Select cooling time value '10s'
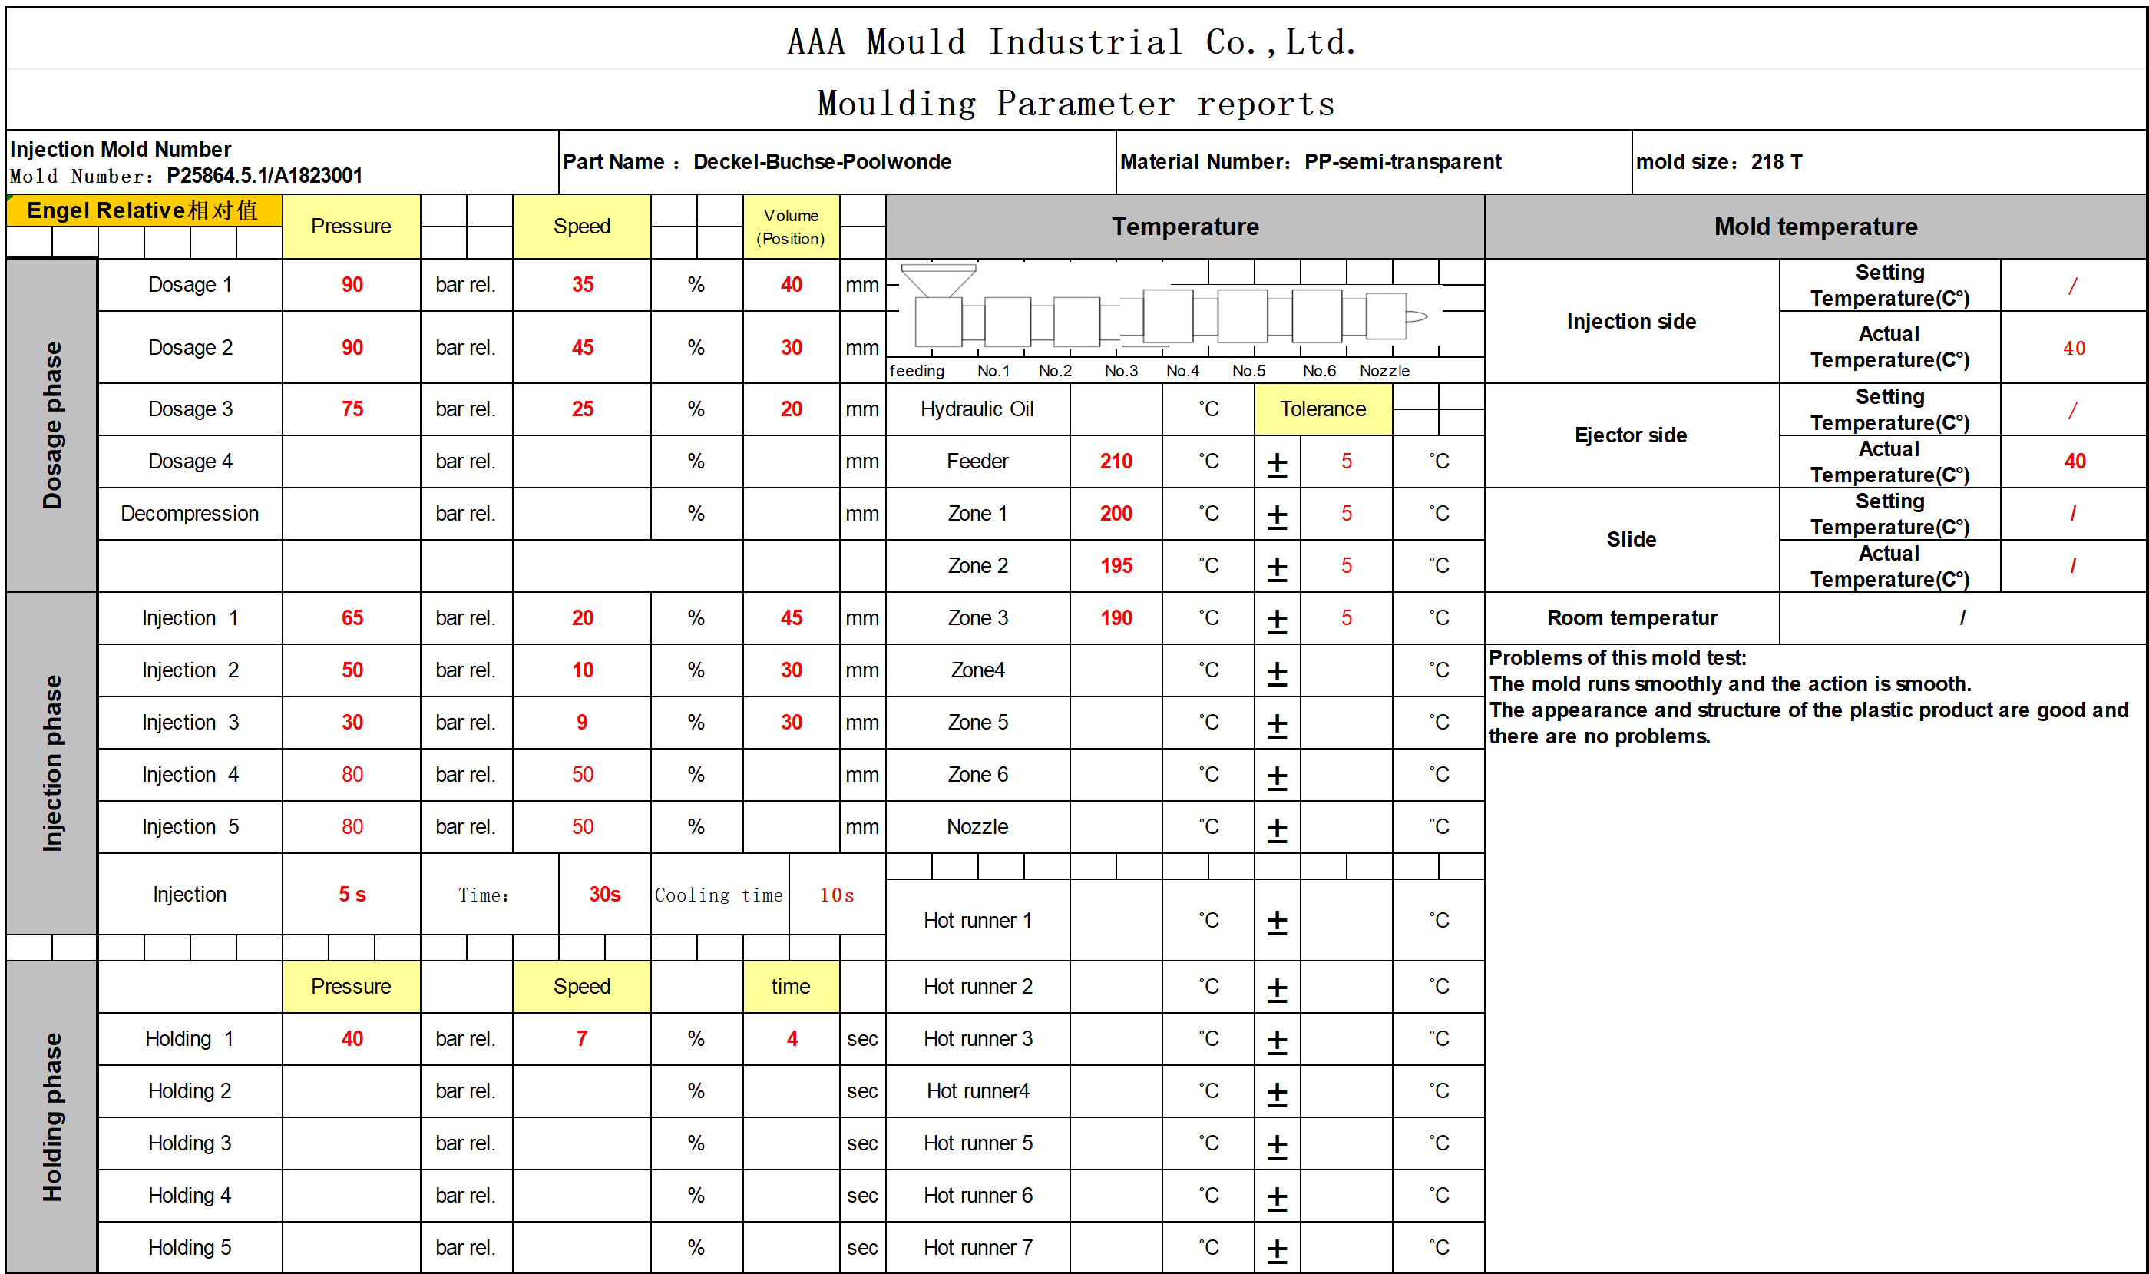 pos(837,895)
